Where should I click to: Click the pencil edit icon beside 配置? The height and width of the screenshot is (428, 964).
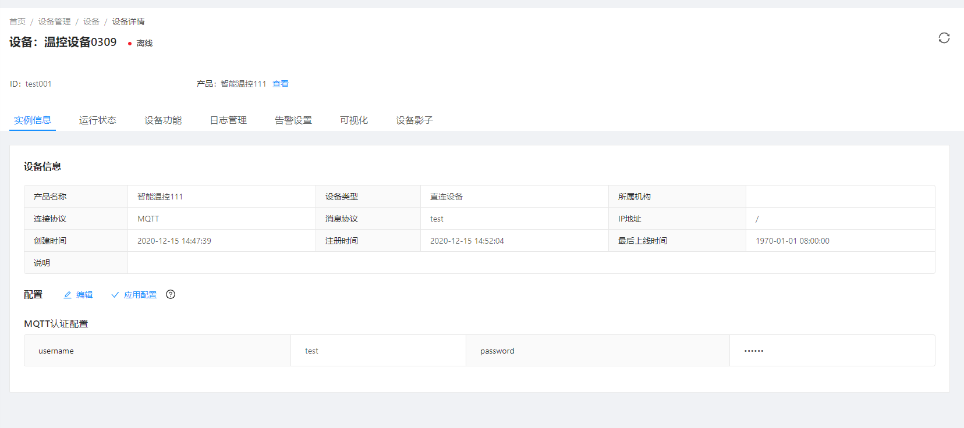[68, 295]
